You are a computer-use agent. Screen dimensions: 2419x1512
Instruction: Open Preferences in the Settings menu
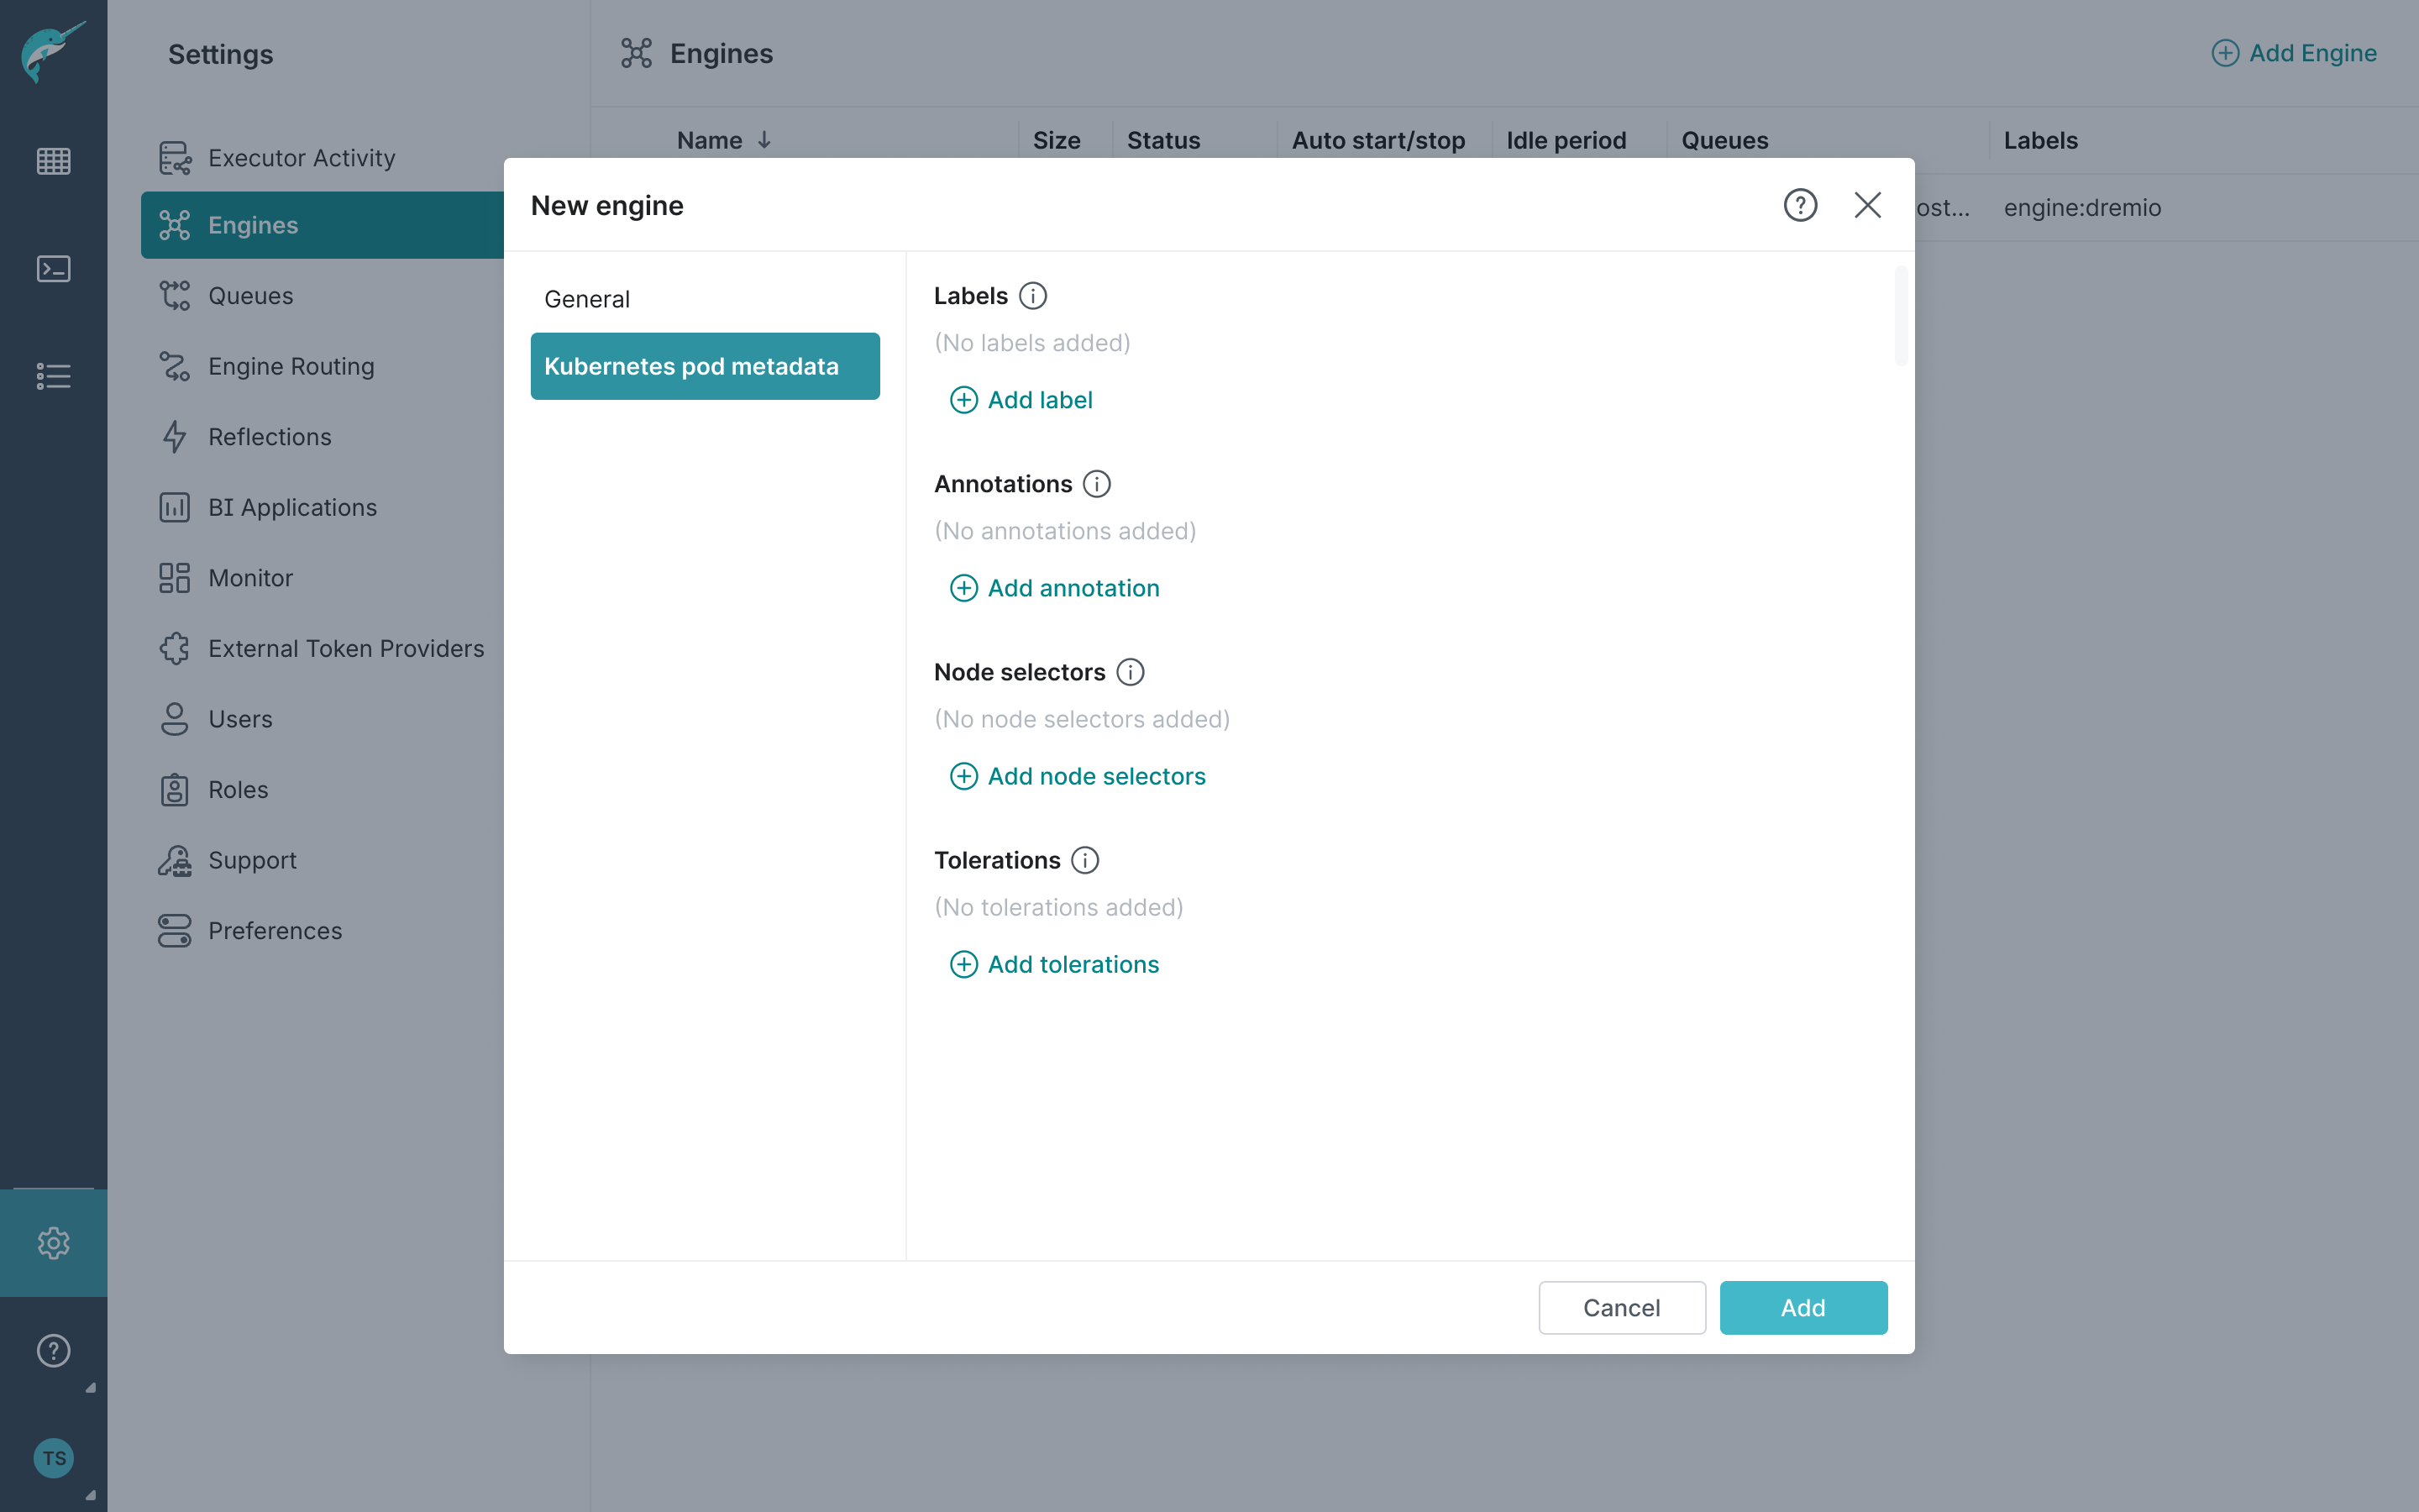pyautogui.click(x=275, y=930)
